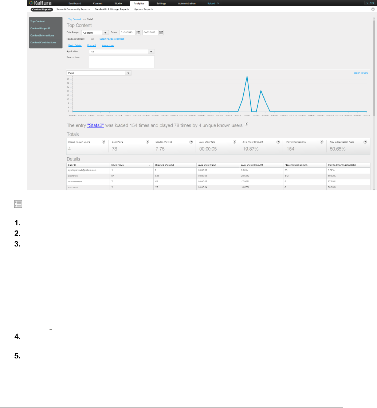
Task: Sort the table by User ID column
Action: 88,165
